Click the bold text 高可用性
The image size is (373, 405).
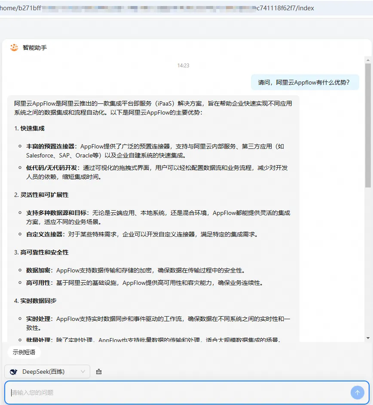click(x=38, y=283)
